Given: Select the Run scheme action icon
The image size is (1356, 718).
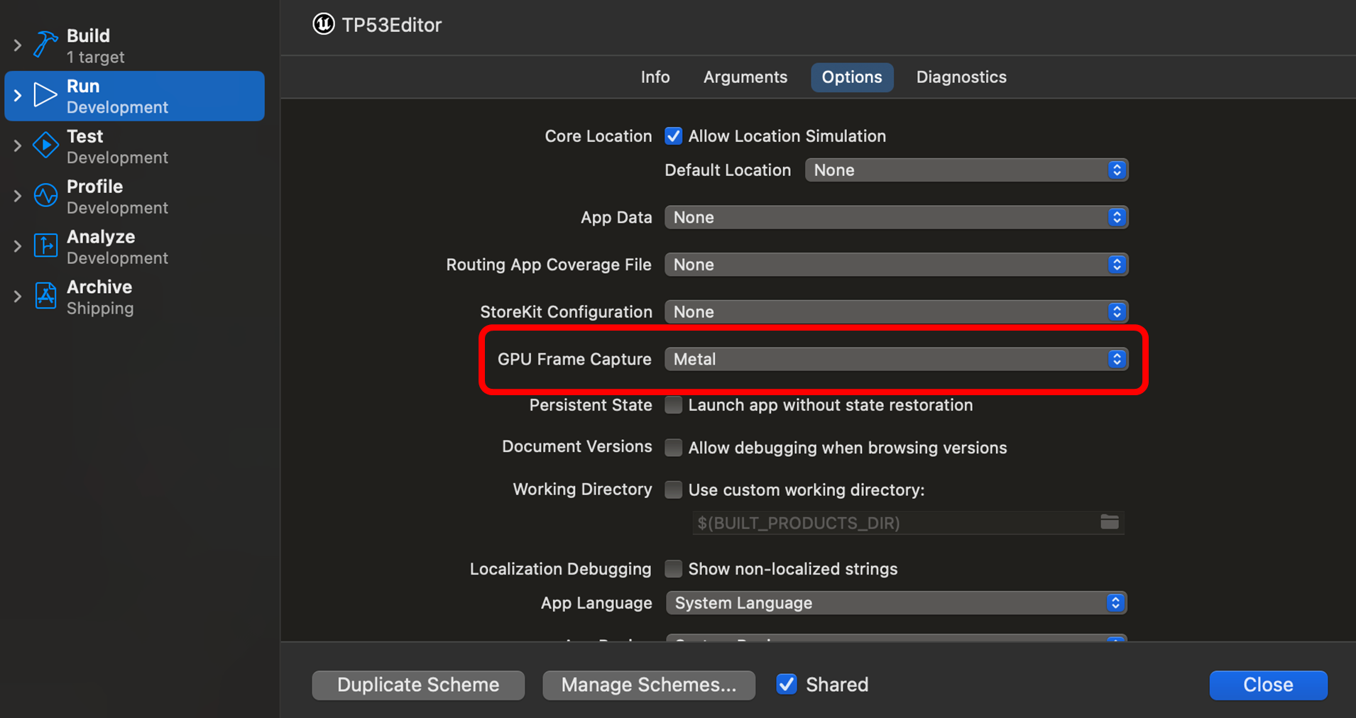Looking at the screenshot, I should coord(44,94).
